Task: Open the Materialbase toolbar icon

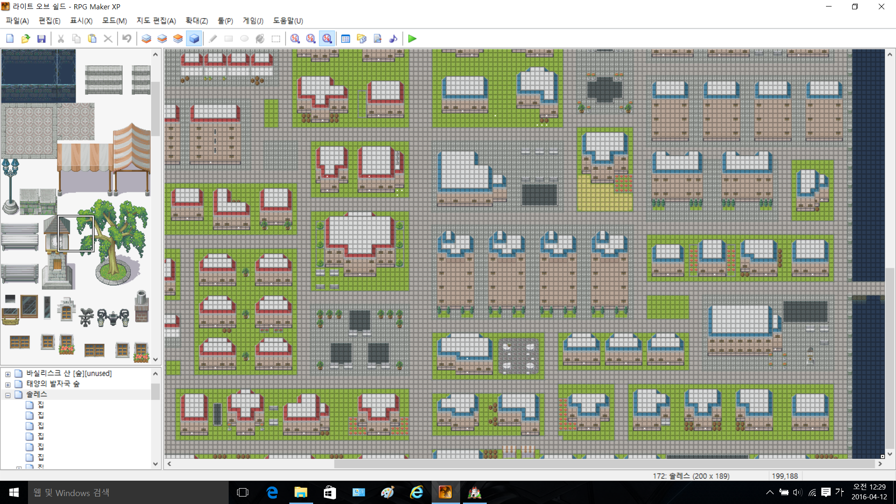Action: [x=362, y=39]
